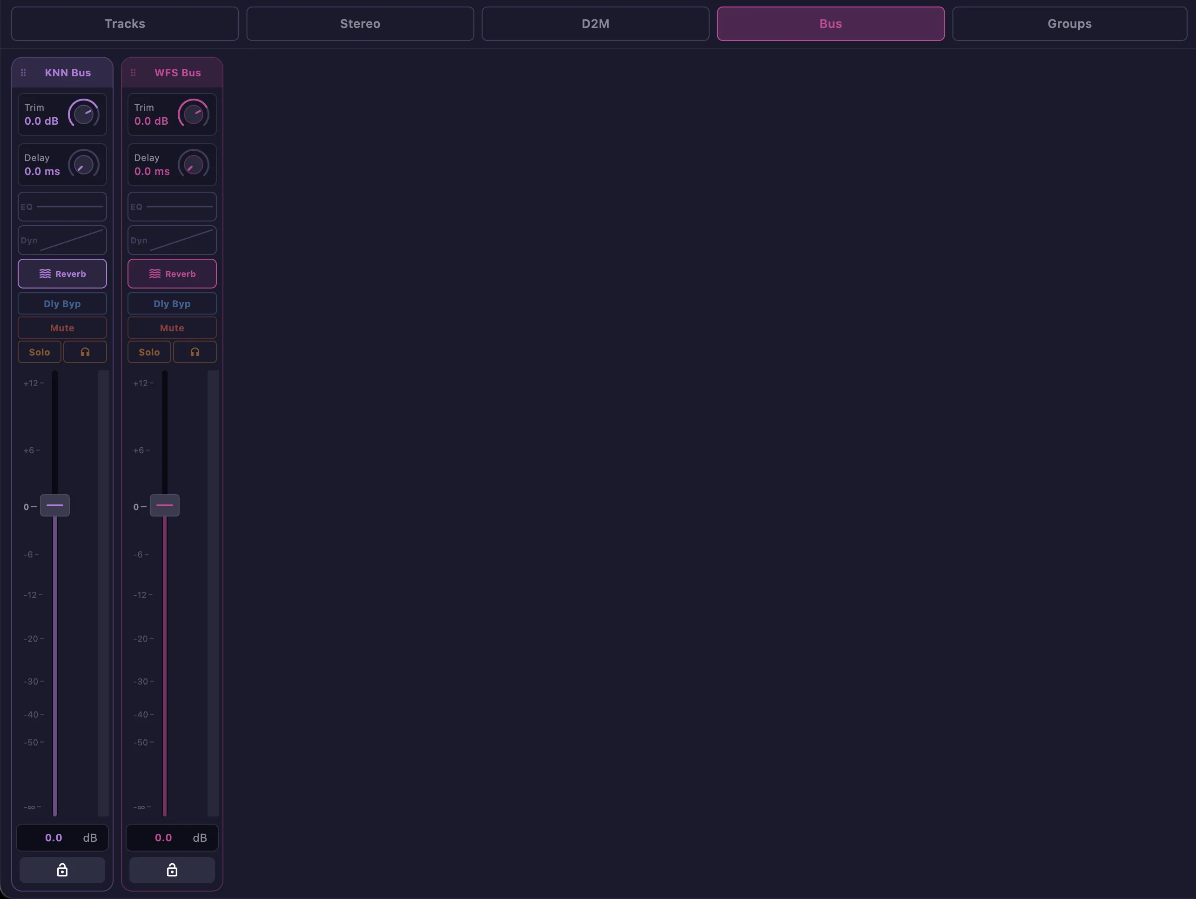Toggle the KNN Bus lock icon
This screenshot has height=899, width=1196.
pos(62,870)
